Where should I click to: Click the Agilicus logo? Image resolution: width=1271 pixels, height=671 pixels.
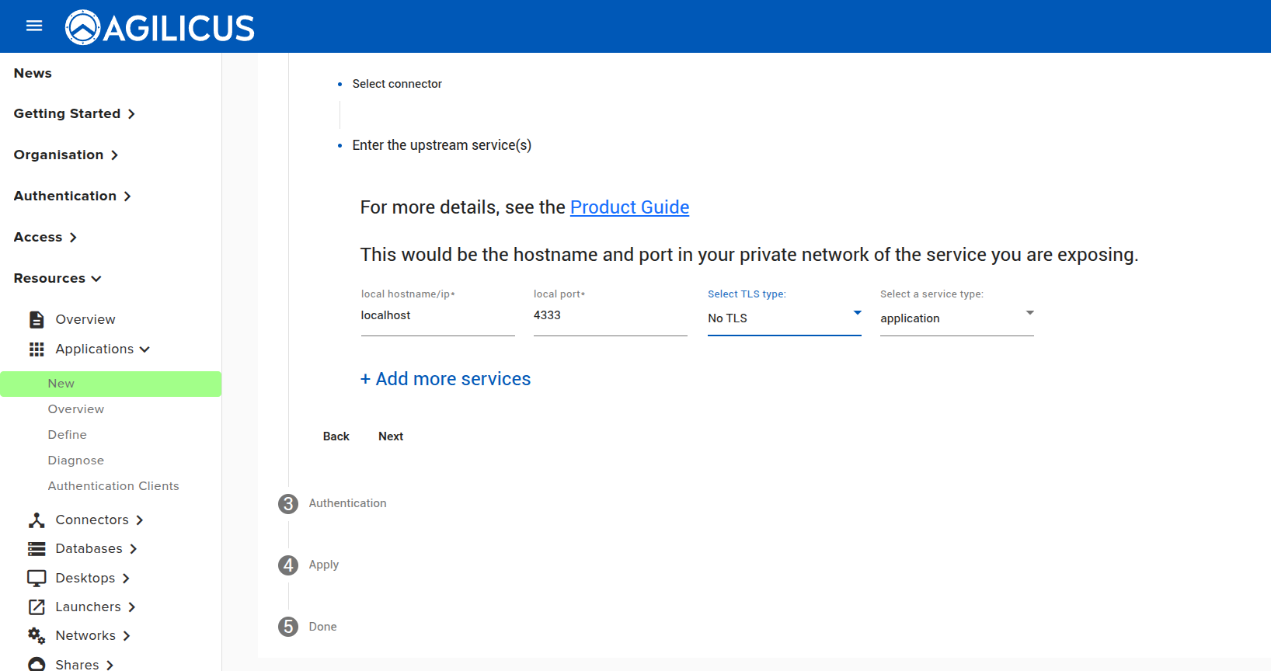coord(159,28)
